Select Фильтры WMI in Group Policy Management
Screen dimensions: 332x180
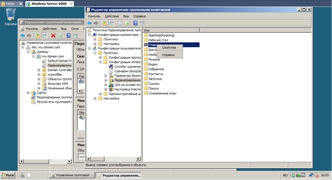point(55,84)
